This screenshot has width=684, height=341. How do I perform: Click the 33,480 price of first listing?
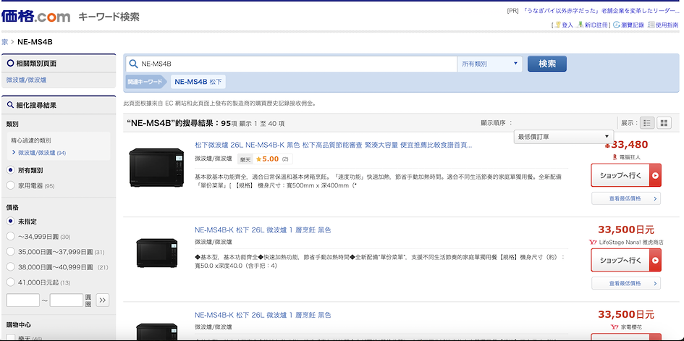[628, 145]
